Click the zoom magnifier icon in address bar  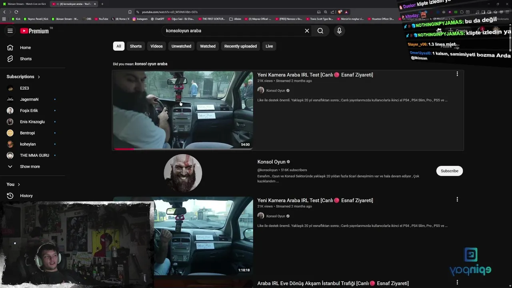[326, 12]
